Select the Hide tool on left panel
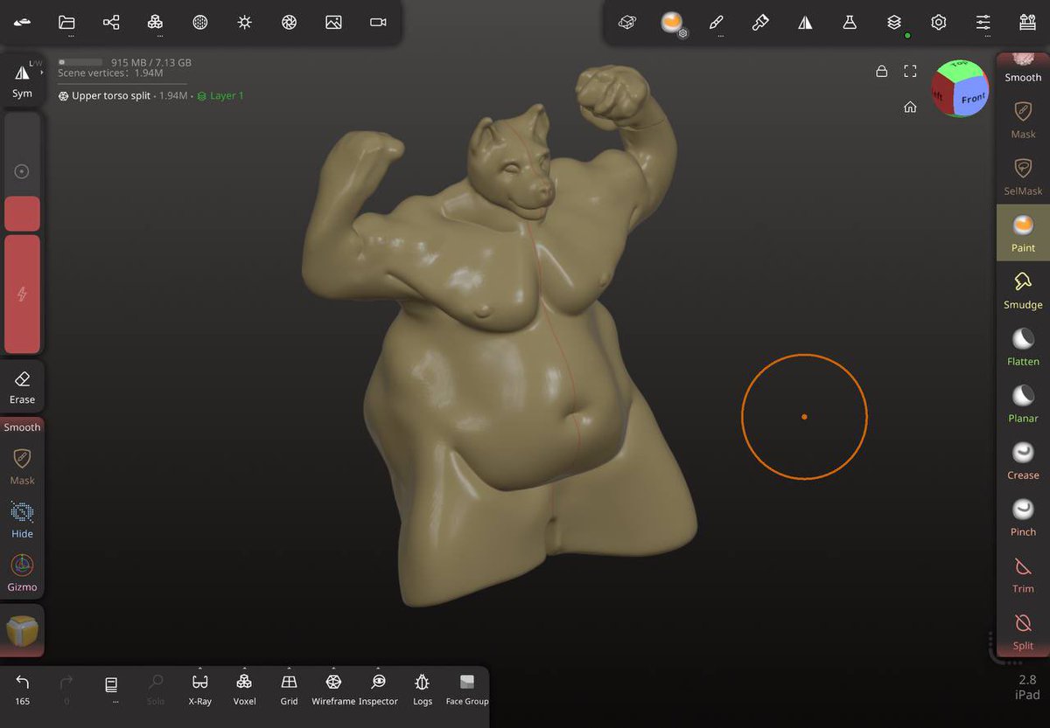 click(x=22, y=520)
